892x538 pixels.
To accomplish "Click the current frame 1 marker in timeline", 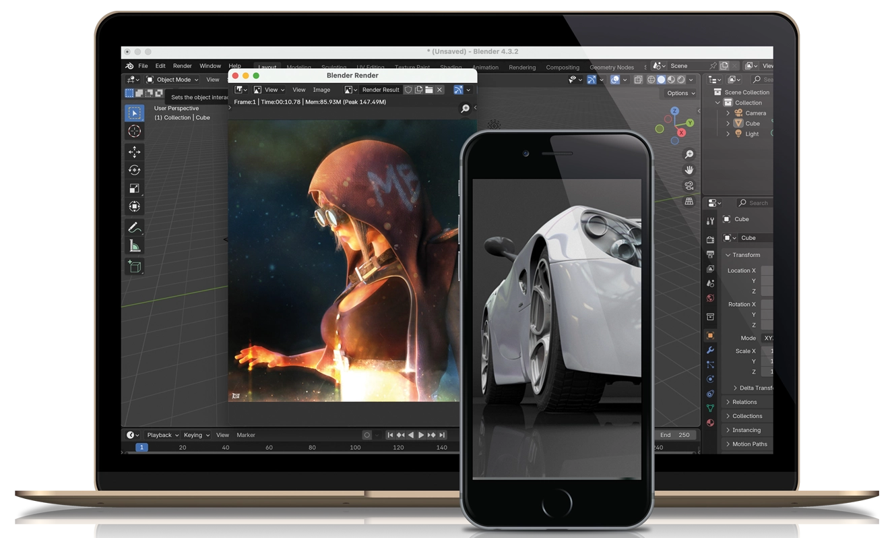I will [x=141, y=448].
